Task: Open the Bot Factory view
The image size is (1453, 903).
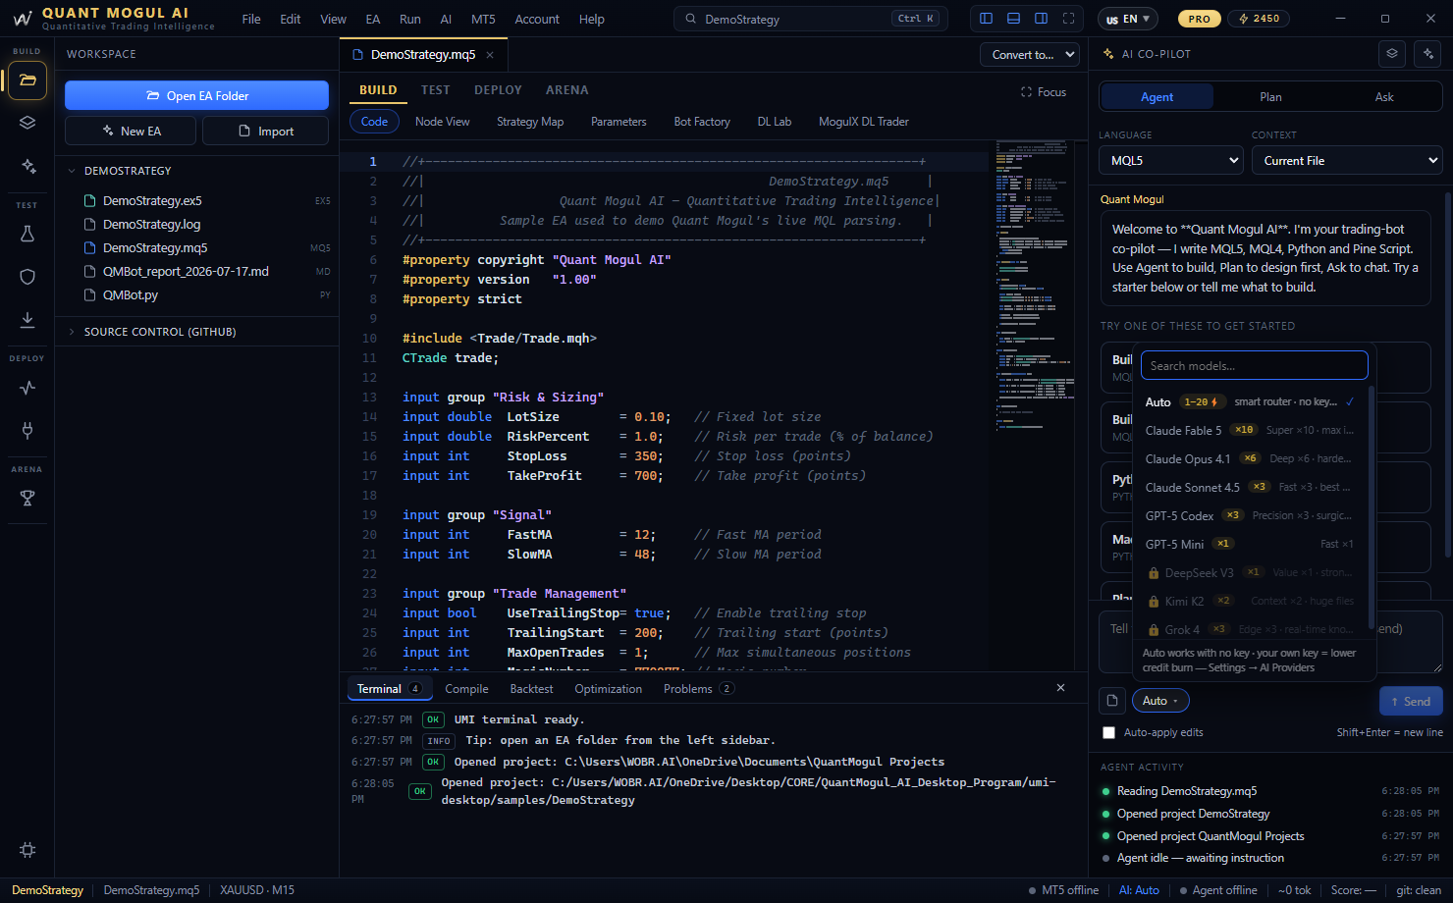Action: coord(702,122)
